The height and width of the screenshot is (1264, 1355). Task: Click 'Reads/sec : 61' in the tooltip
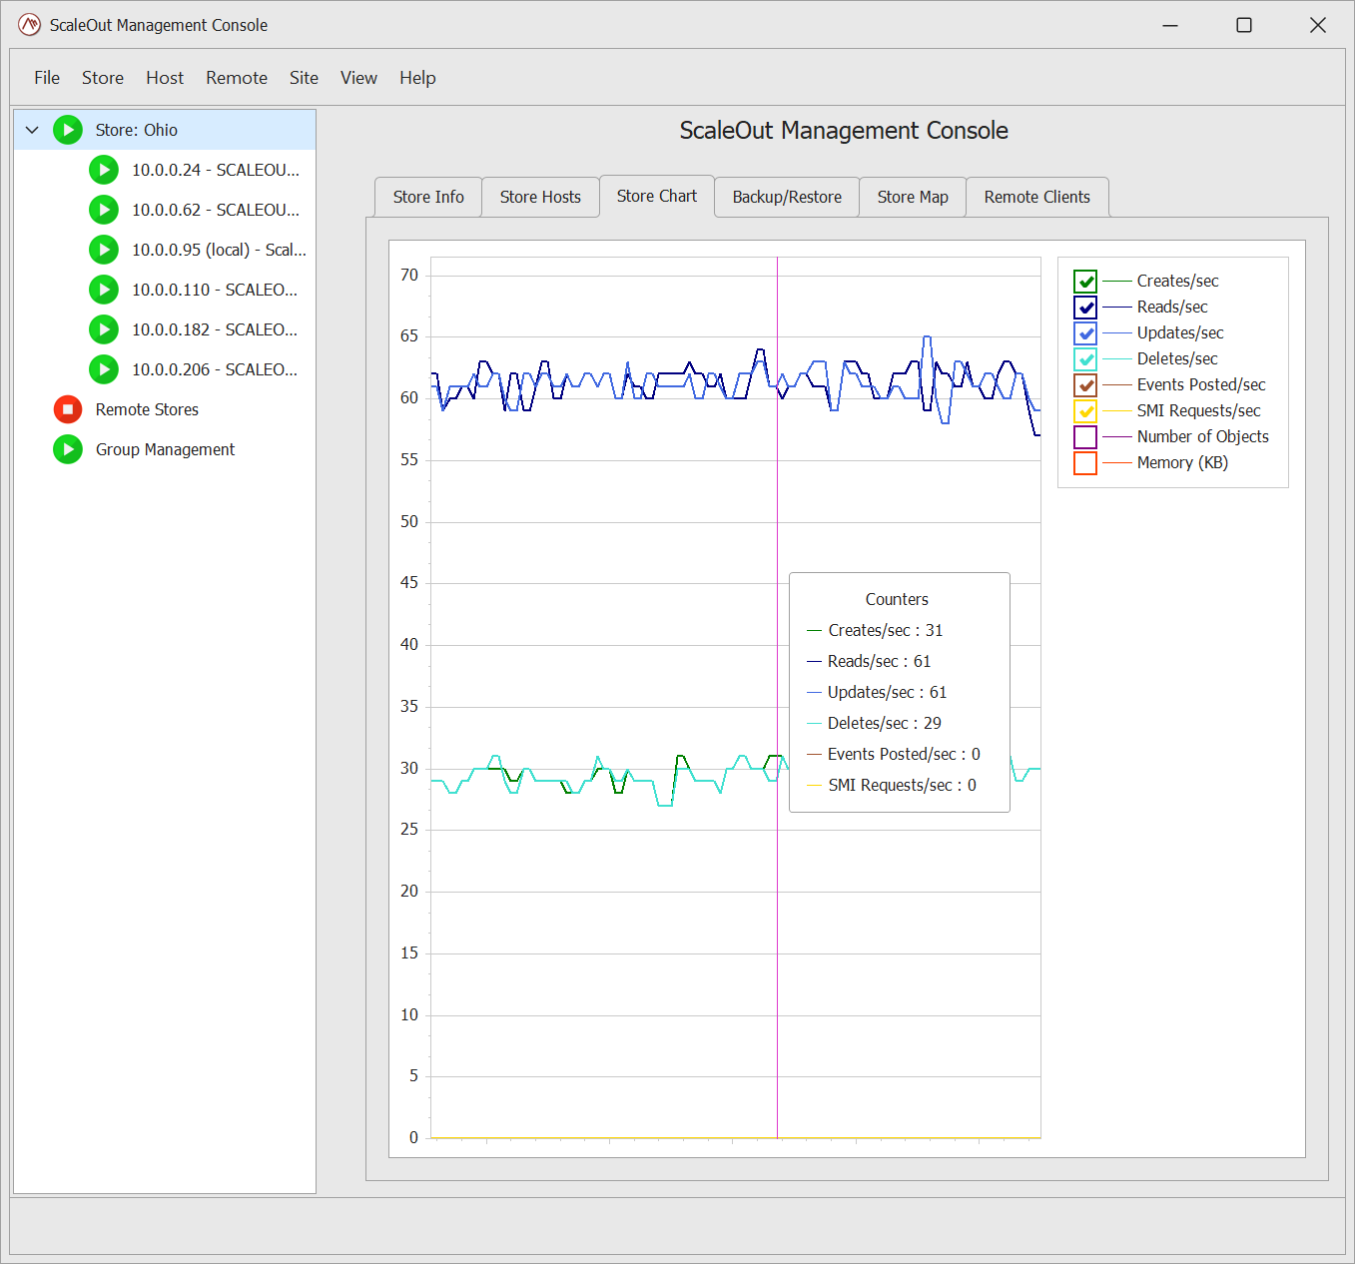pos(879,661)
